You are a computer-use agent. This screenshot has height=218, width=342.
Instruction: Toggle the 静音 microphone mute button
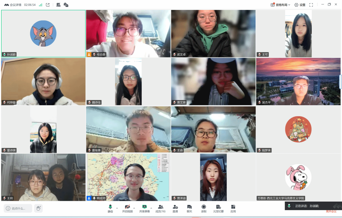click(x=110, y=208)
